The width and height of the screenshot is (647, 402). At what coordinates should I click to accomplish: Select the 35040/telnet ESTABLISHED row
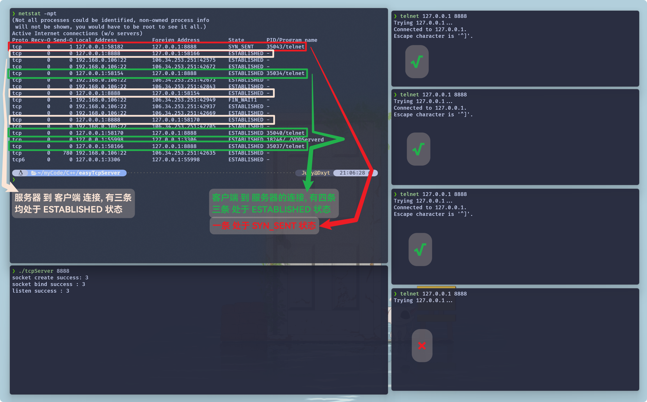tap(158, 133)
